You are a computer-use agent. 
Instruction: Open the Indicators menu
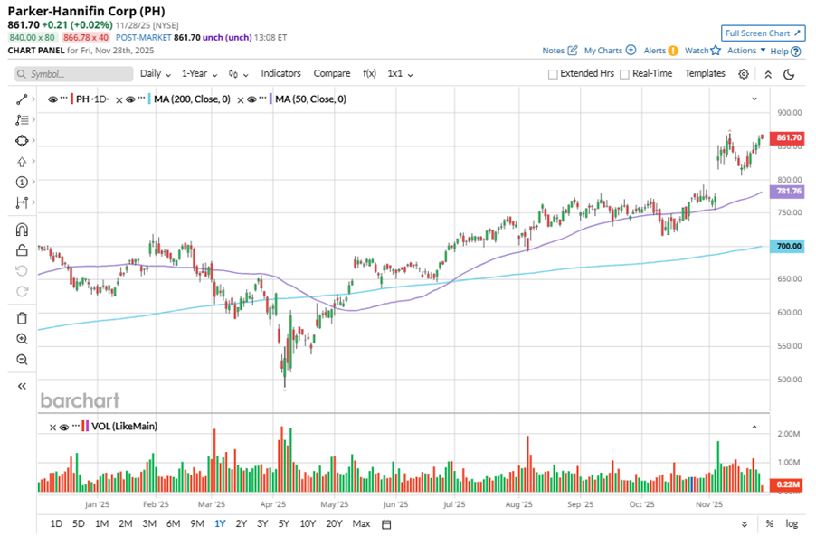tap(280, 73)
